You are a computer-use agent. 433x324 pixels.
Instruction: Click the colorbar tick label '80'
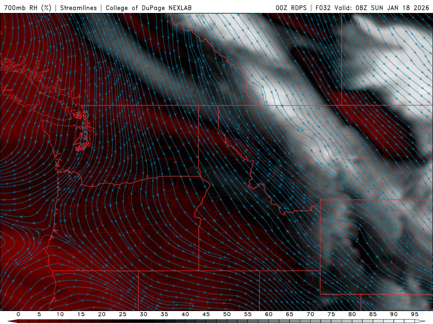pos(352,314)
